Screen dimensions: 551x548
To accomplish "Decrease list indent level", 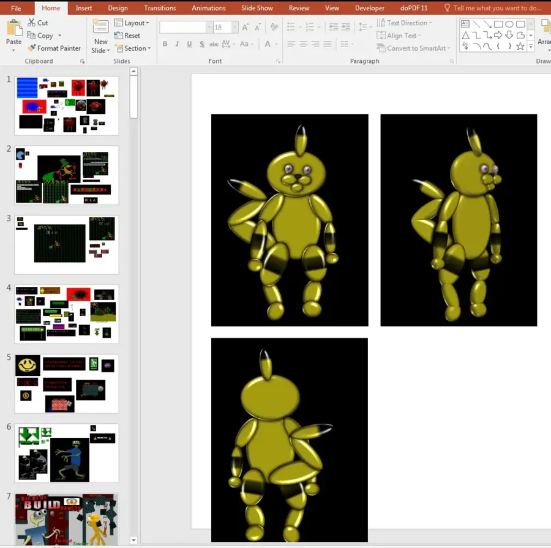I will tap(333, 26).
